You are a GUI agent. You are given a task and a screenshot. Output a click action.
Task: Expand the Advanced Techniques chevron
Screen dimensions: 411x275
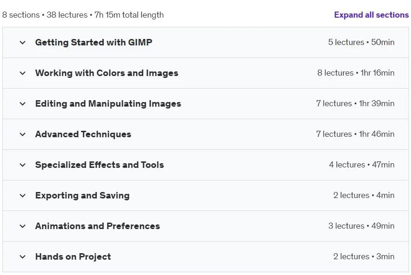(x=22, y=134)
